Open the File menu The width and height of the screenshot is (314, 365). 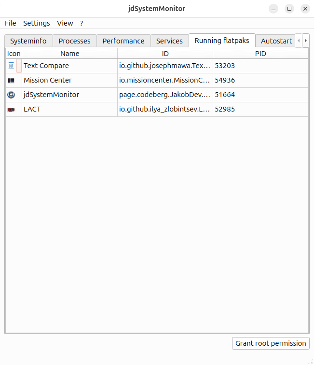tap(11, 23)
